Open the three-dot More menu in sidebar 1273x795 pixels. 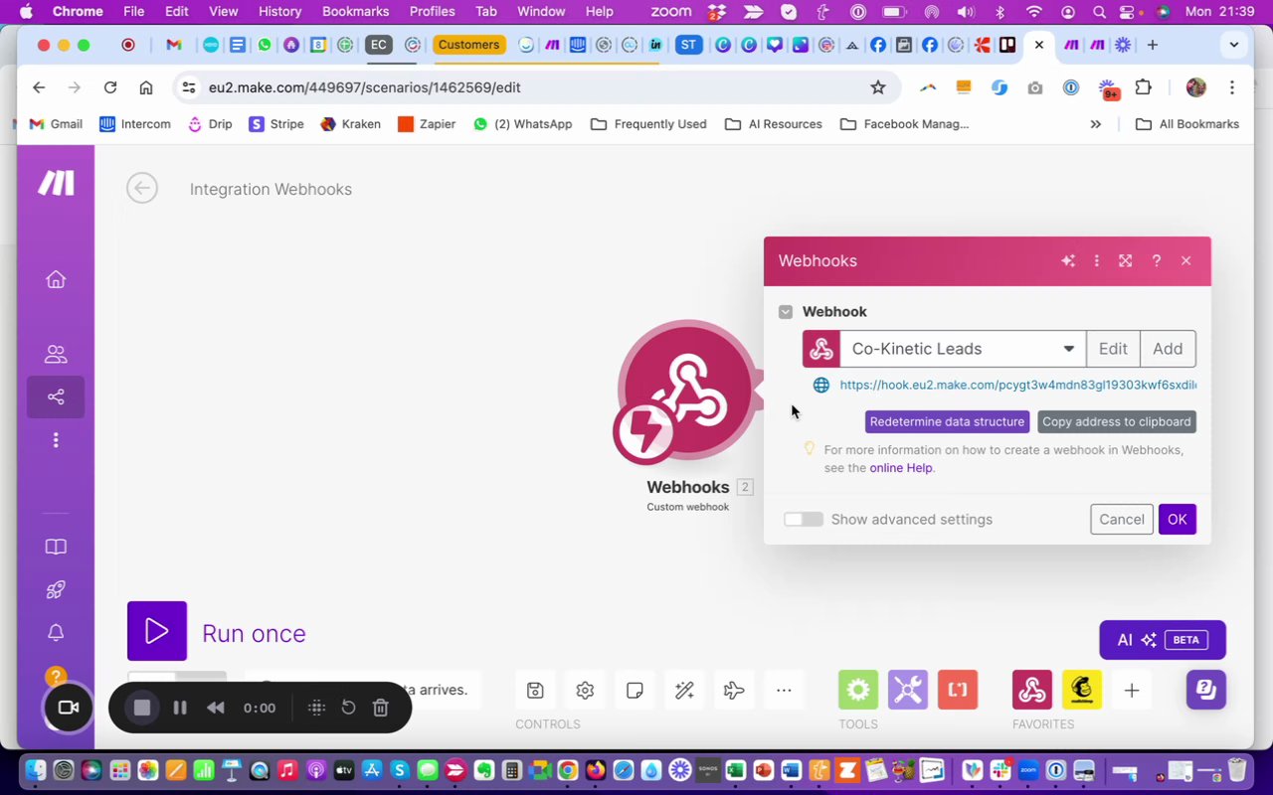click(x=56, y=439)
